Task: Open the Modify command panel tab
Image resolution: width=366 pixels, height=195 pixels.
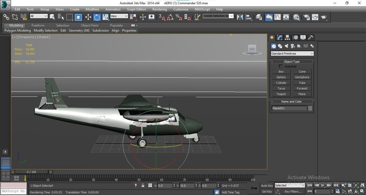Action: click(x=279, y=37)
